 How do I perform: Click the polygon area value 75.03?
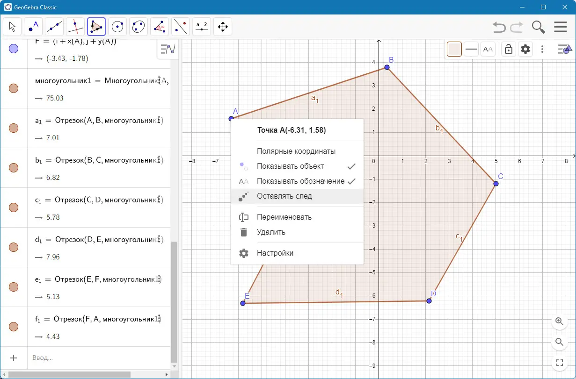[54, 98]
